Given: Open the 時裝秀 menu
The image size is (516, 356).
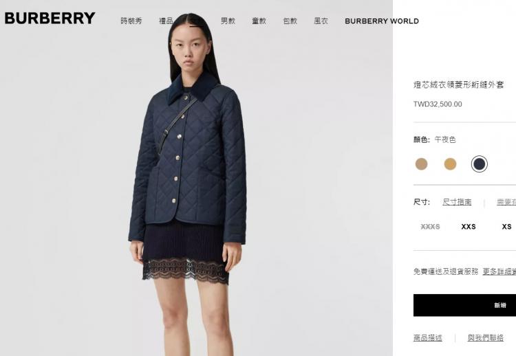Looking at the screenshot, I should point(131,21).
